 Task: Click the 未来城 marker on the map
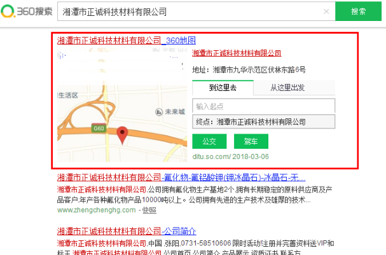[170, 112]
